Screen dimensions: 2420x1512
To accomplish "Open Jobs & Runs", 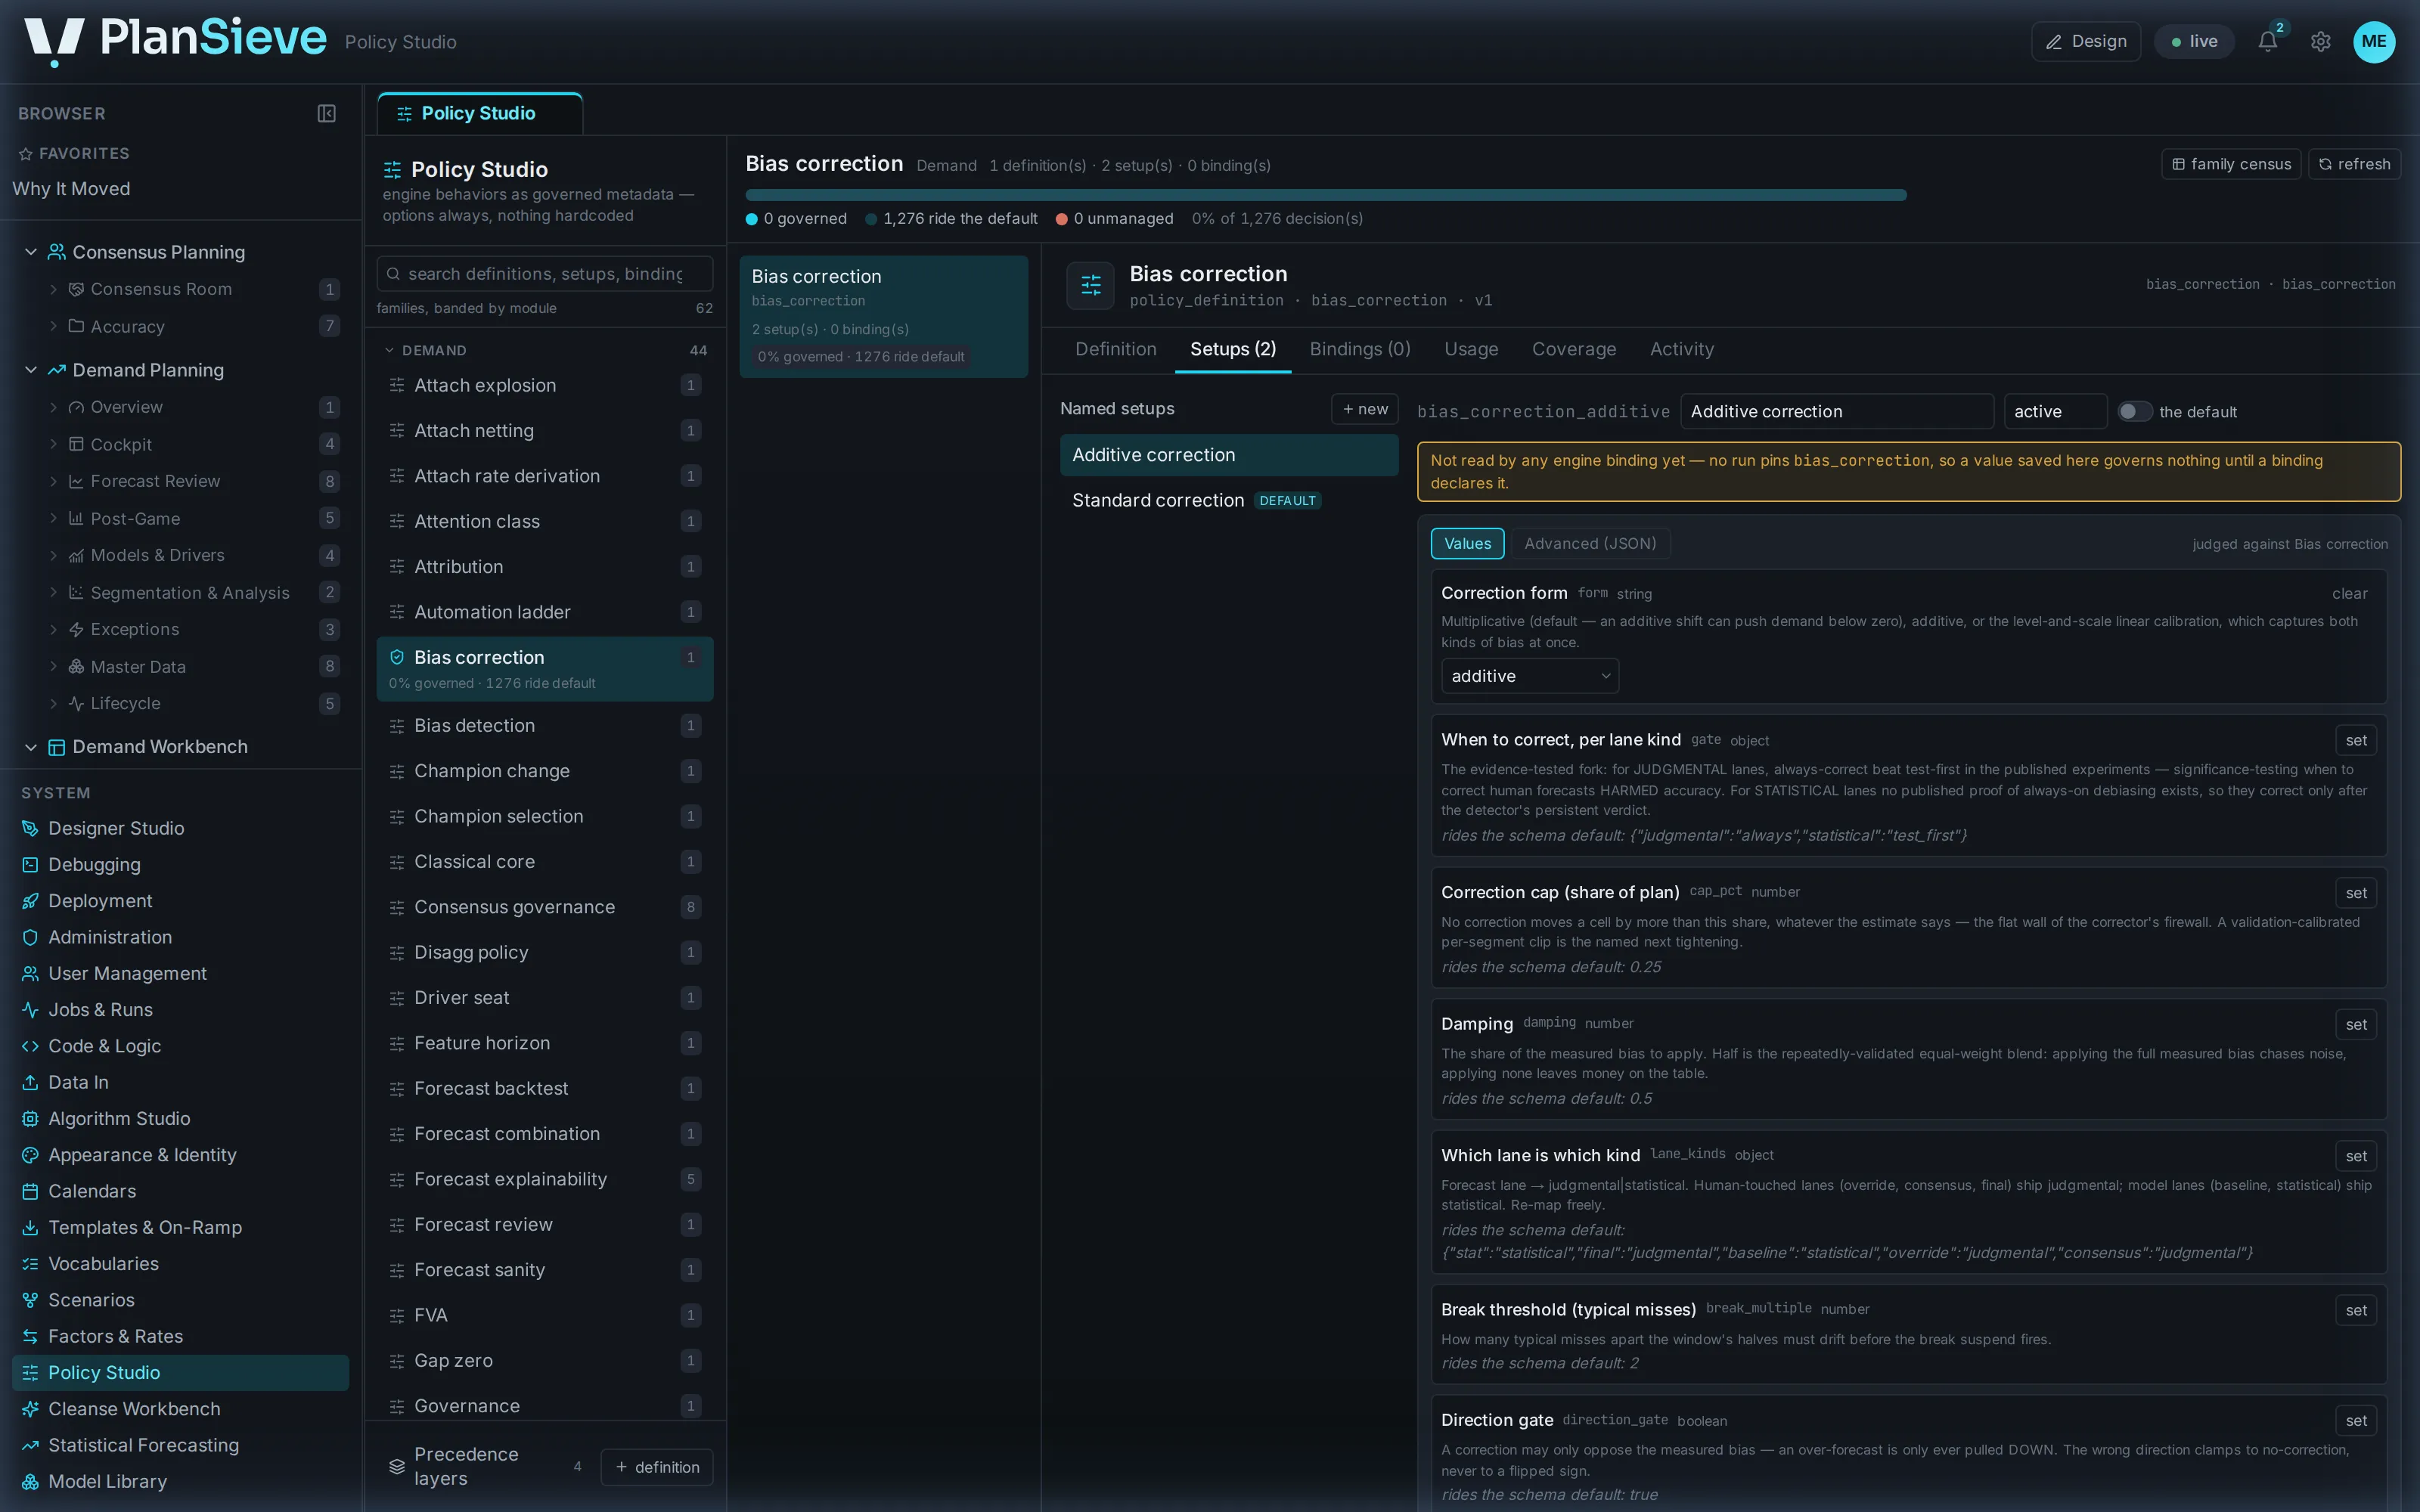I will pos(181,1009).
